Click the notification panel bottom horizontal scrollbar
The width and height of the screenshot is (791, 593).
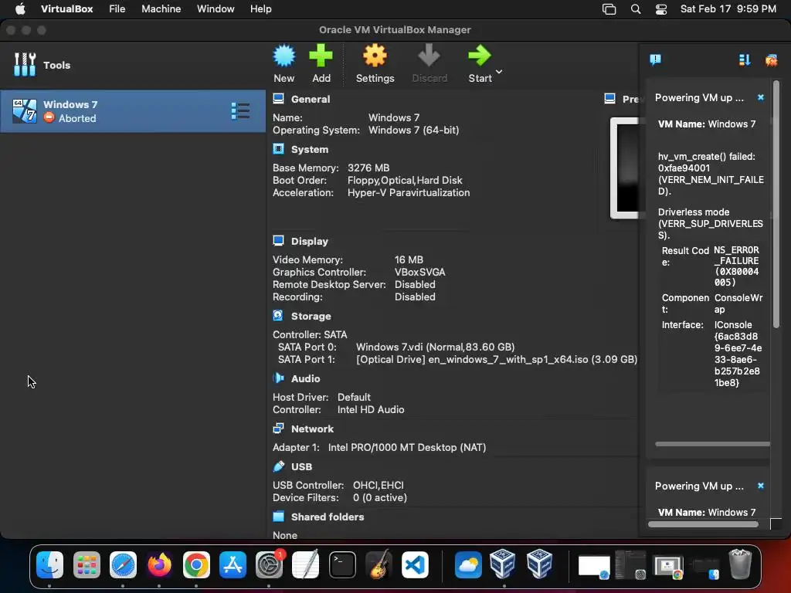[x=703, y=524]
